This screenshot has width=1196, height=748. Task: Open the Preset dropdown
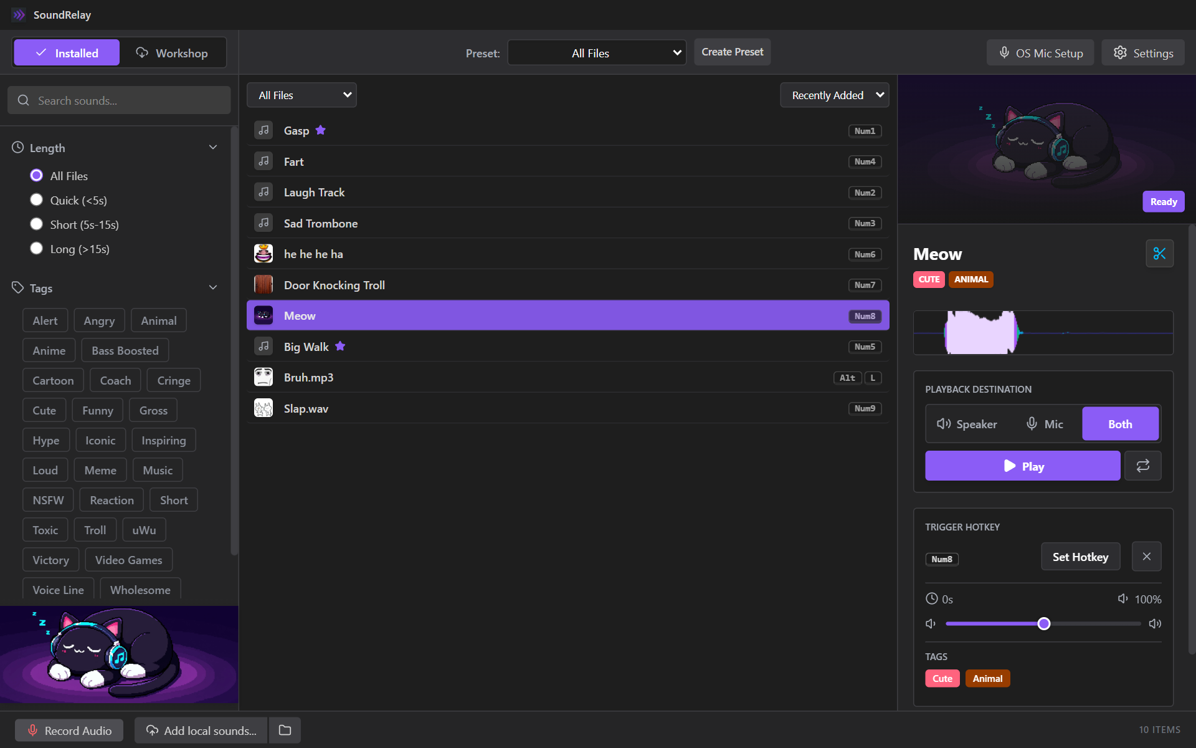click(x=597, y=52)
